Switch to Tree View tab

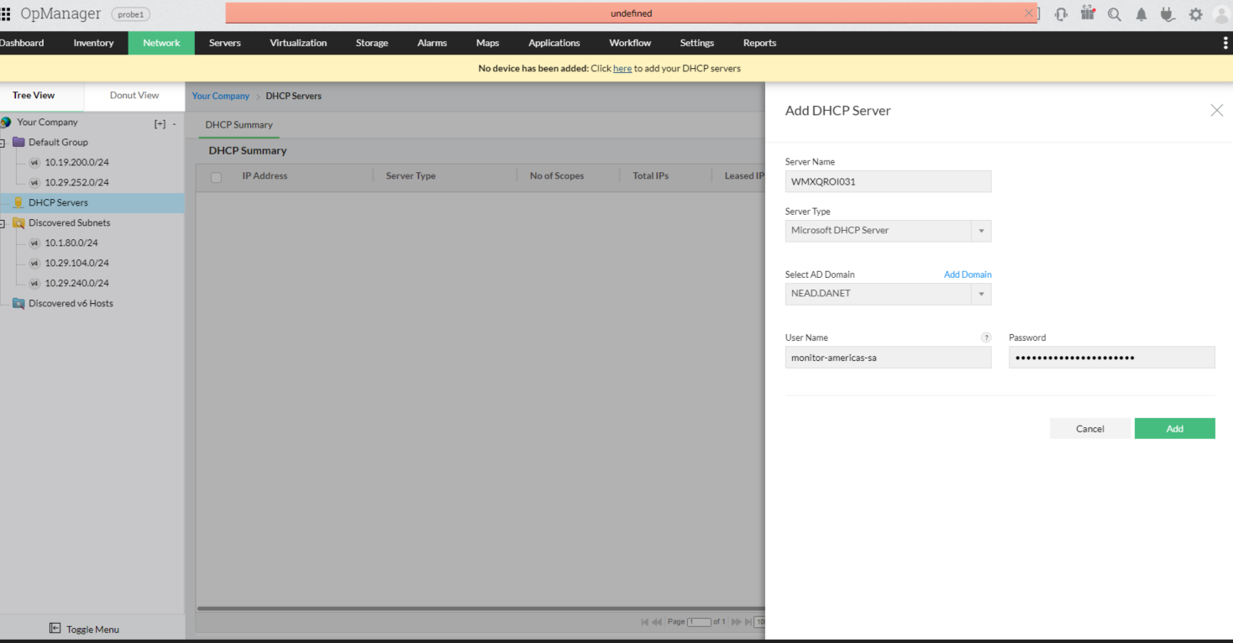tap(34, 96)
